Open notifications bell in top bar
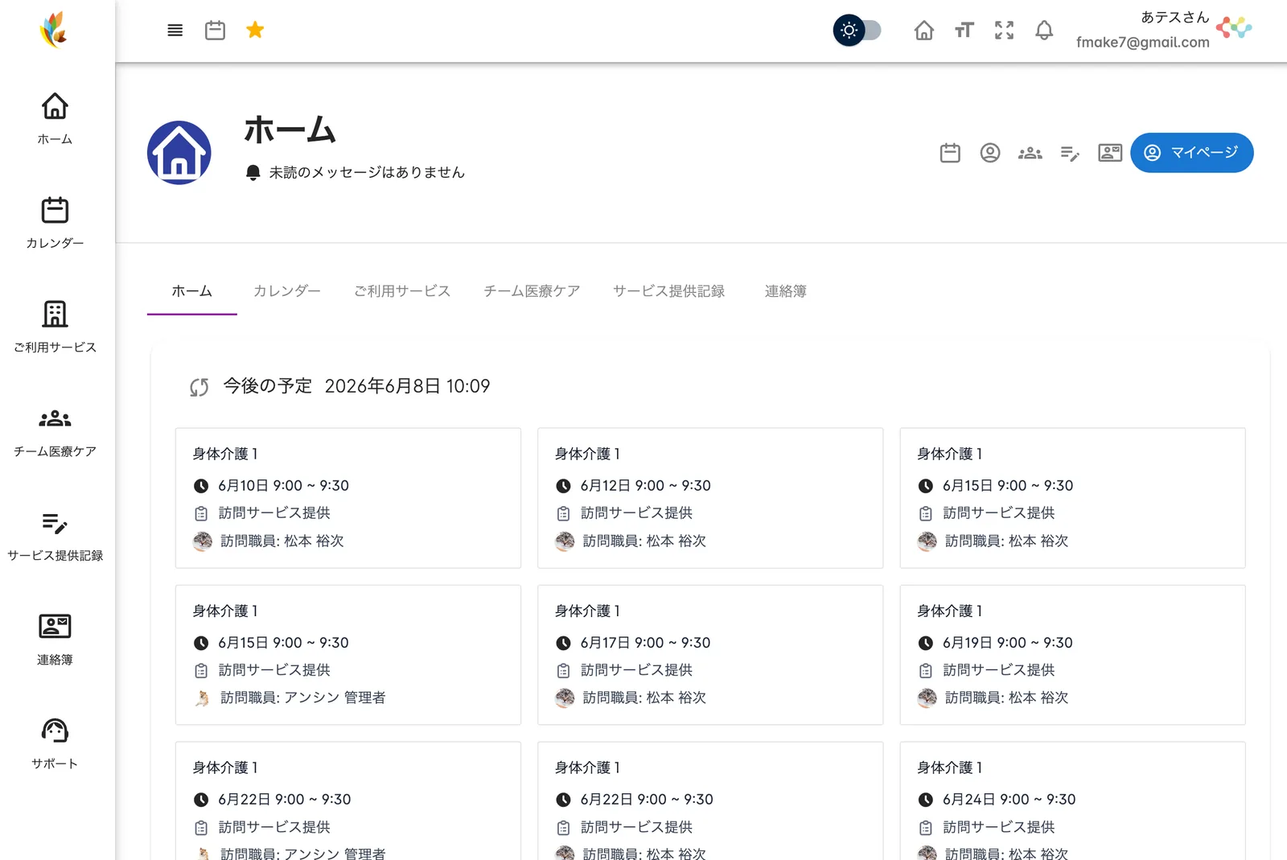The image size is (1287, 860). pyautogui.click(x=1044, y=31)
